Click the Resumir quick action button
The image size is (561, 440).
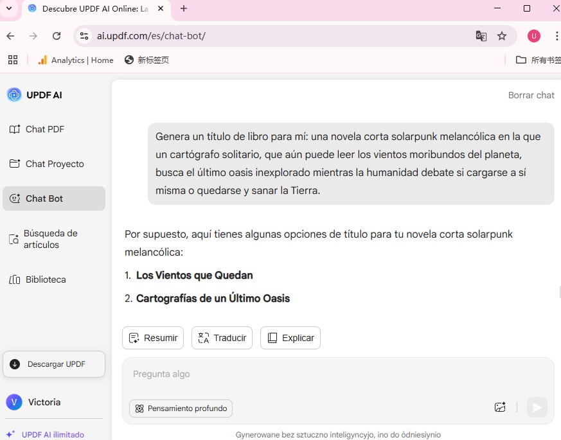[153, 338]
